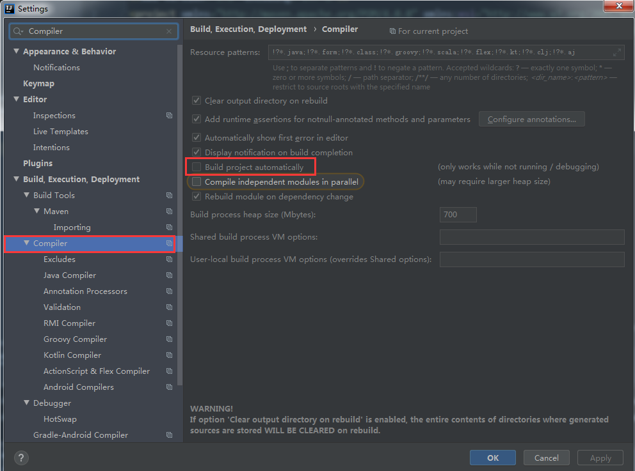635x471 pixels.
Task: Click the project-level icon next to Importing
Action: (169, 228)
